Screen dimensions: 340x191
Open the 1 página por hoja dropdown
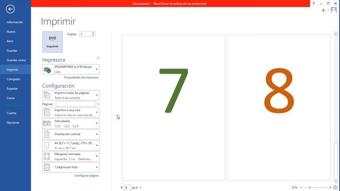[x=71, y=167]
